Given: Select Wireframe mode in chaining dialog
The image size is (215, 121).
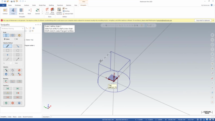Looking at the screenshot, I should [x=6, y=35].
